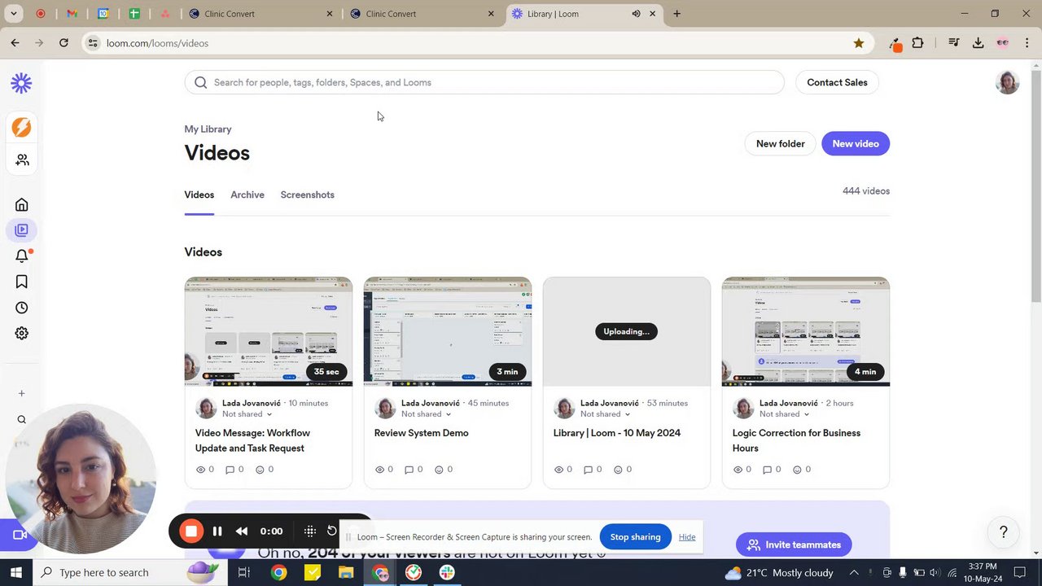This screenshot has height=586, width=1042.
Task: Click the Contact Sales button
Action: click(837, 82)
